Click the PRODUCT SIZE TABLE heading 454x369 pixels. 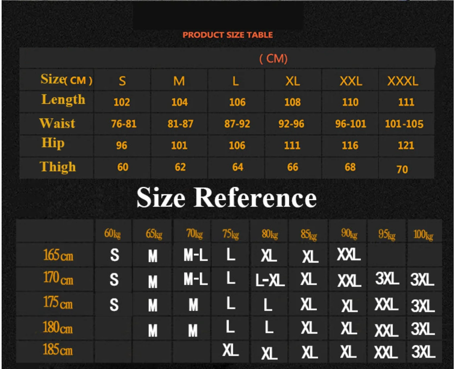[227, 35]
